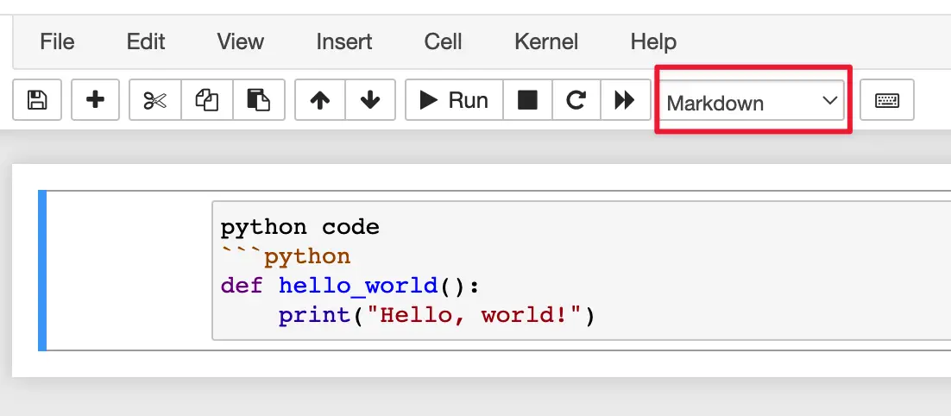951x416 pixels.
Task: Open the Cell menu
Action: (x=443, y=41)
